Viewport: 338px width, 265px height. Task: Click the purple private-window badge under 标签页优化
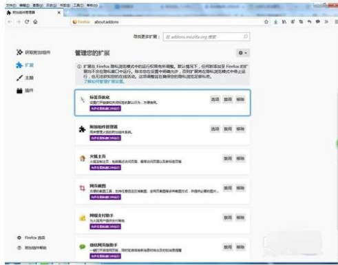pyautogui.click(x=105, y=109)
